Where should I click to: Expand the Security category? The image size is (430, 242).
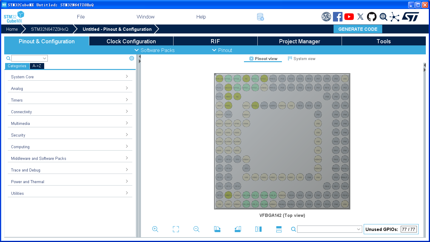(70, 135)
